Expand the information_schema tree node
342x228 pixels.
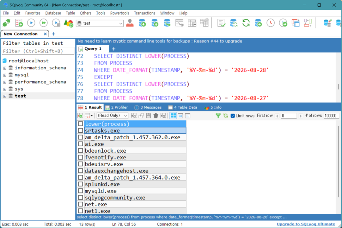click(x=4, y=68)
